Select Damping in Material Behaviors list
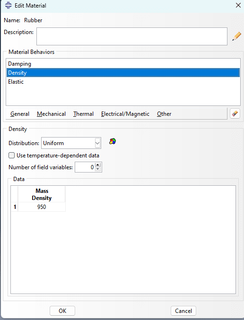Image resolution: width=244 pixels, height=320 pixels. pos(123,64)
